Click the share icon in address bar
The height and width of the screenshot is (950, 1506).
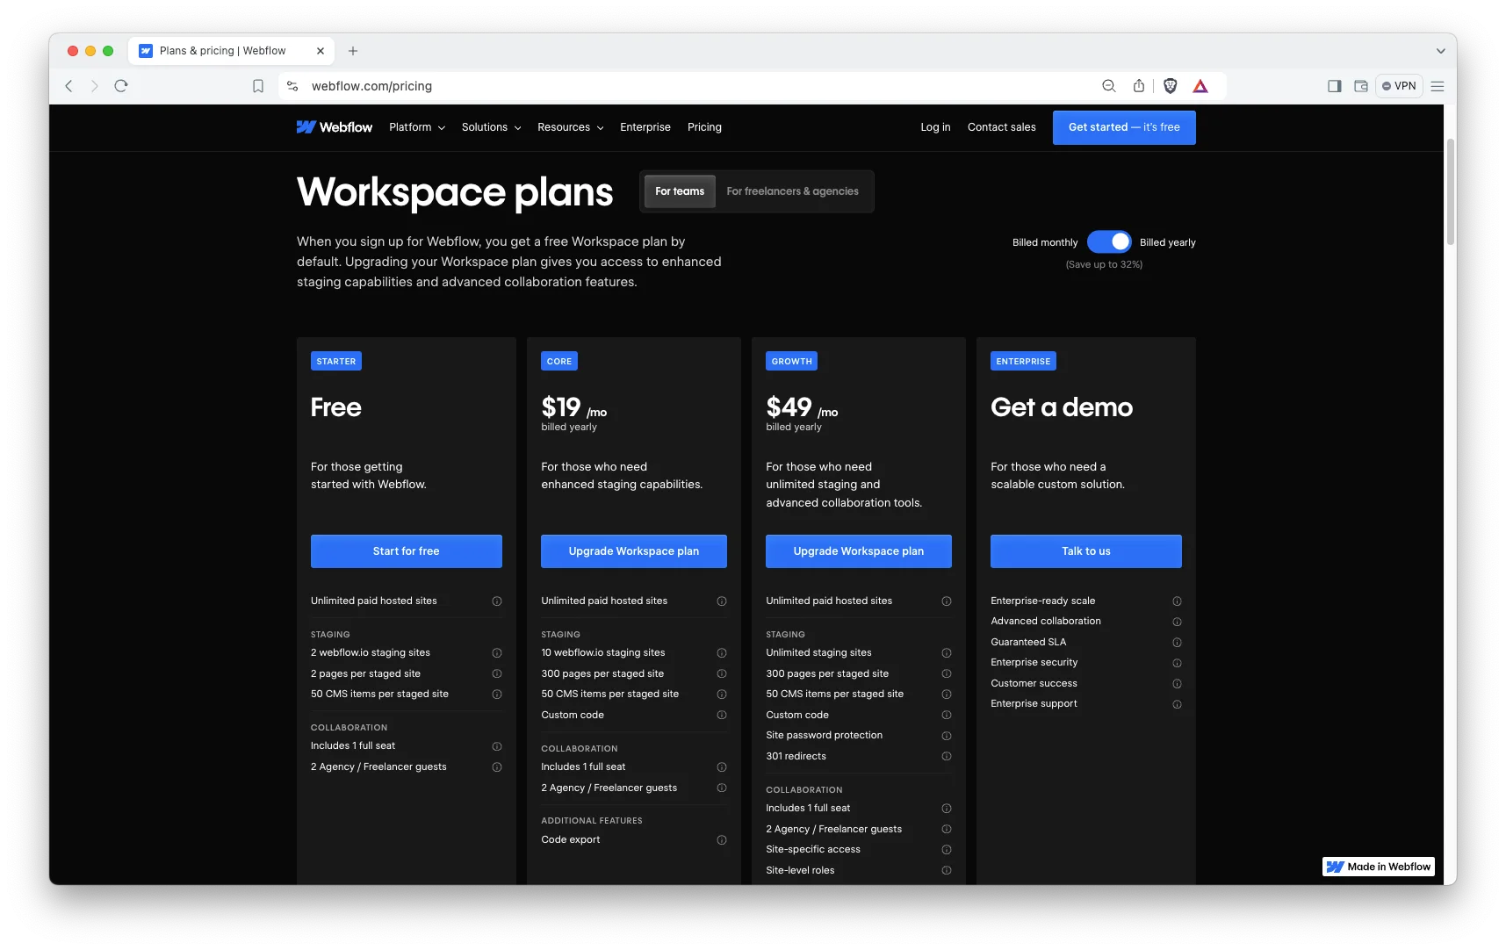point(1138,86)
